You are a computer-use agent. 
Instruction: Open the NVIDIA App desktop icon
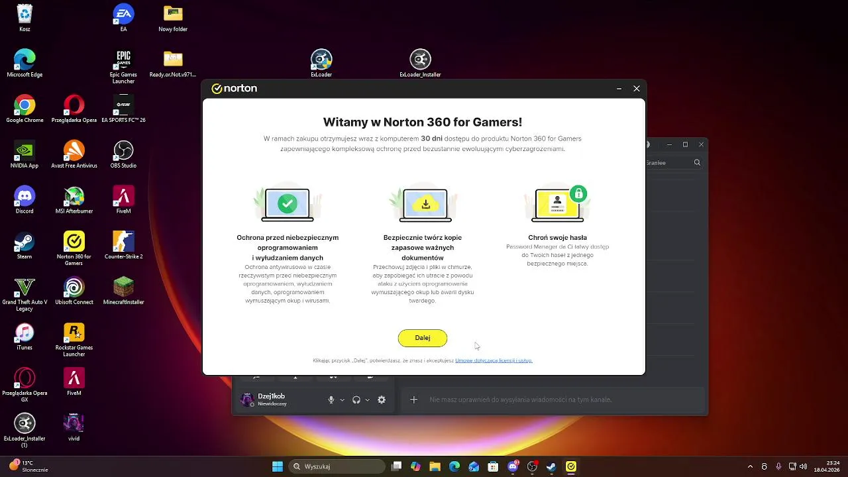coord(25,155)
